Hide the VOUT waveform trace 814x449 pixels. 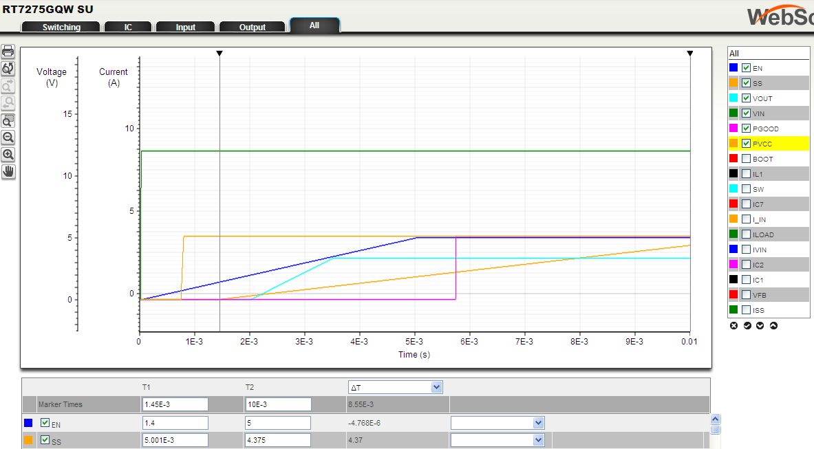(x=746, y=98)
